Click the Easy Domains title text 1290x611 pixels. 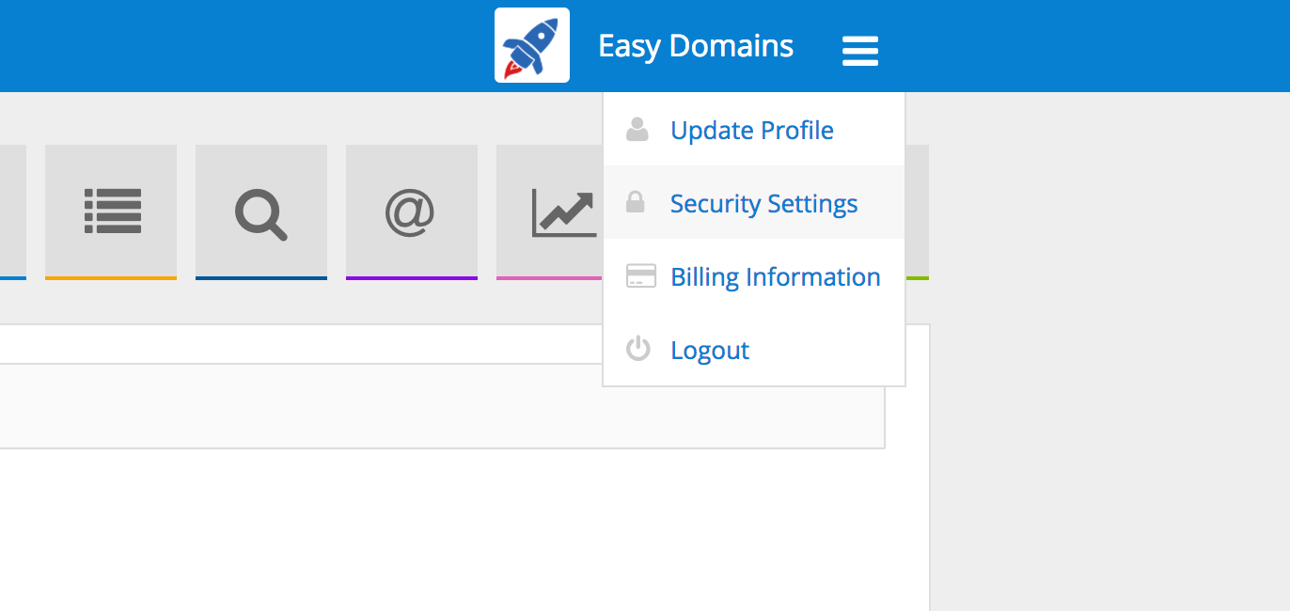695,46
